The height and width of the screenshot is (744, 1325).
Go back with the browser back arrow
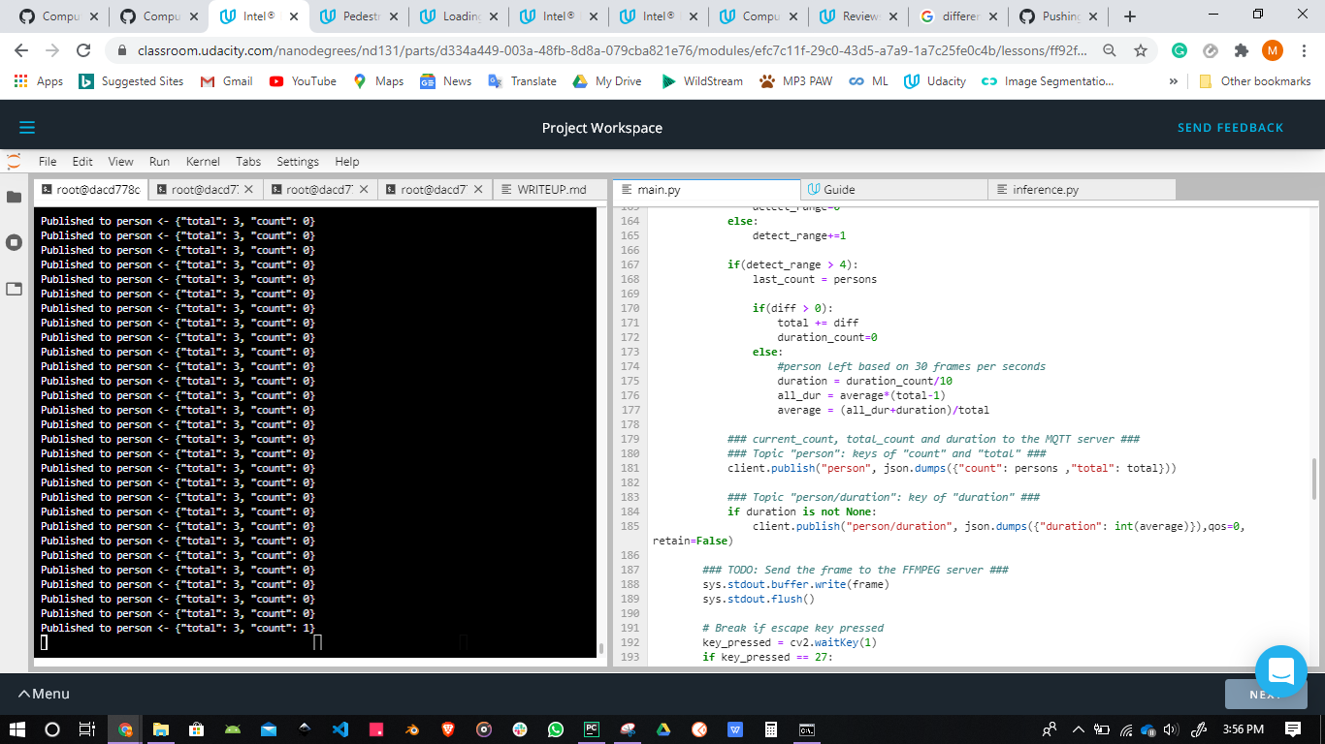coord(21,50)
